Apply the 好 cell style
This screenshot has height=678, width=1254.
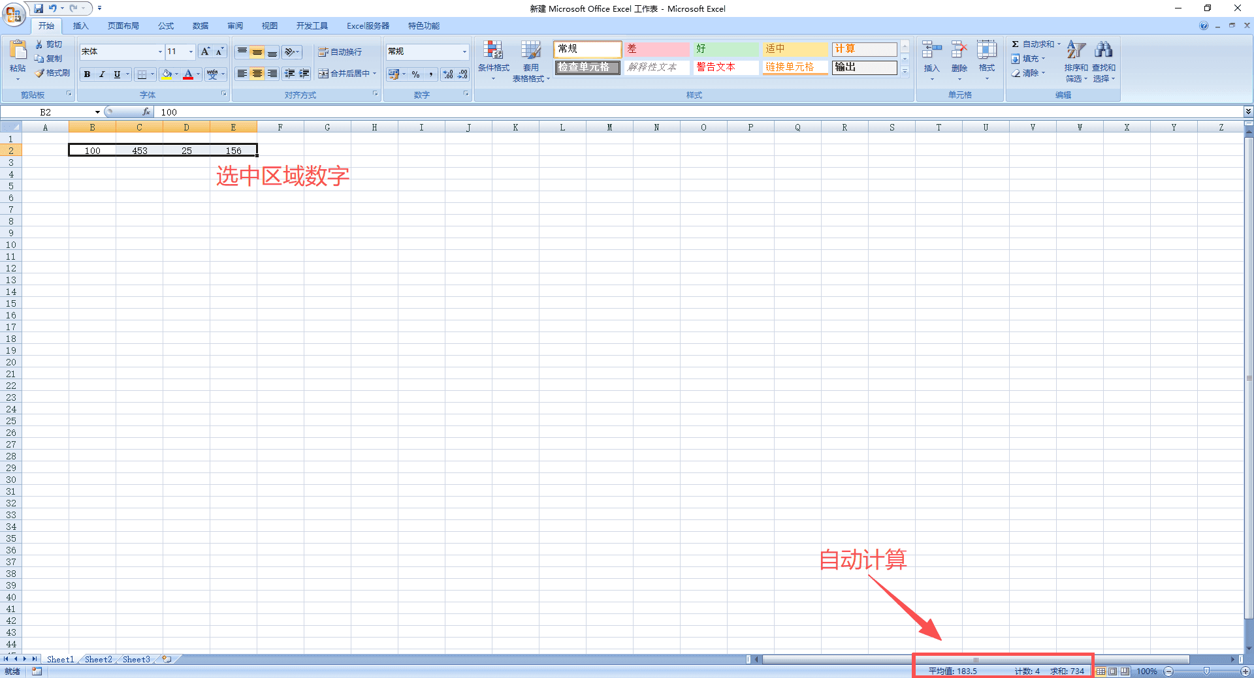coord(726,49)
